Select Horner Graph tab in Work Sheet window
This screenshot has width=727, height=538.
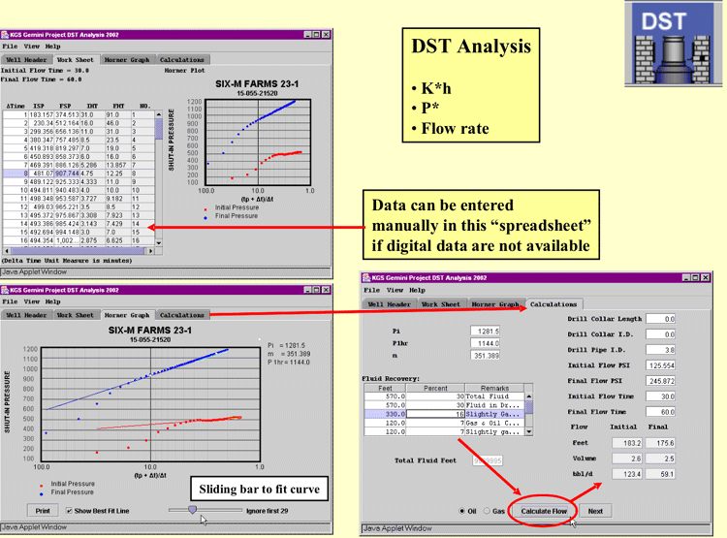(x=127, y=60)
